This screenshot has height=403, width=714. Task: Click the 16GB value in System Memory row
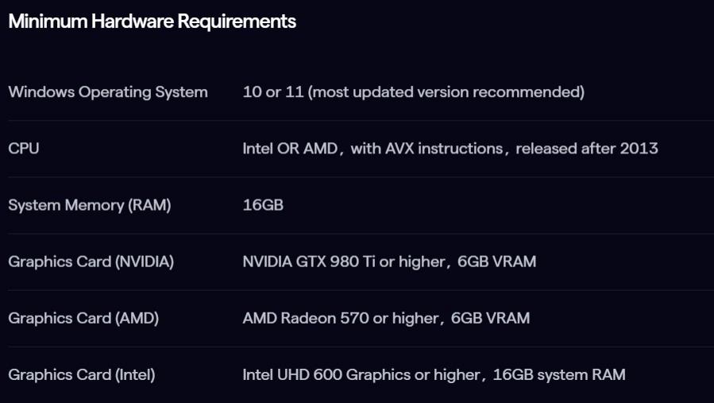[263, 205]
